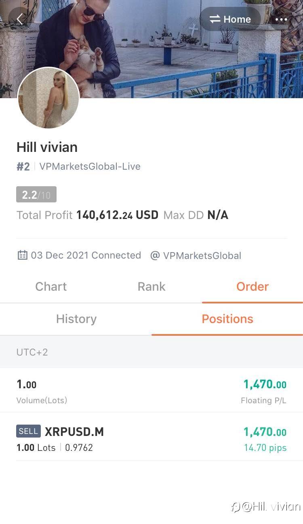Select the Order tab
This screenshot has height=524, width=303.
[x=253, y=286]
